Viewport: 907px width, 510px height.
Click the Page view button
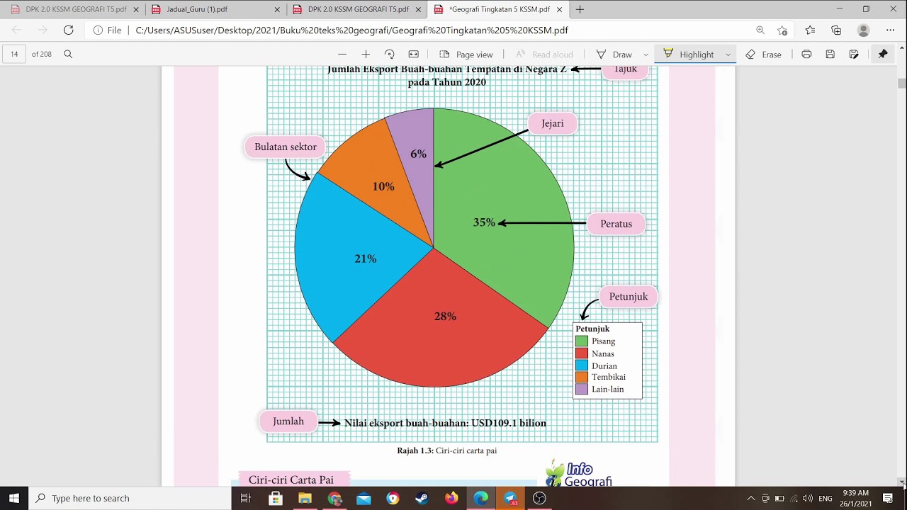pyautogui.click(x=466, y=55)
